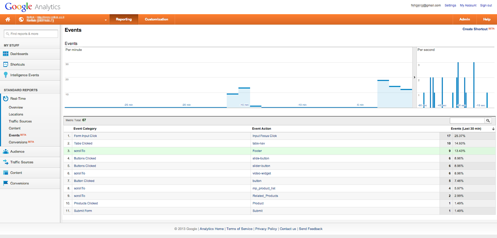497x238 pixels.
Task: Open Traffic Sources under Real-Time
Action: (x=20, y=121)
